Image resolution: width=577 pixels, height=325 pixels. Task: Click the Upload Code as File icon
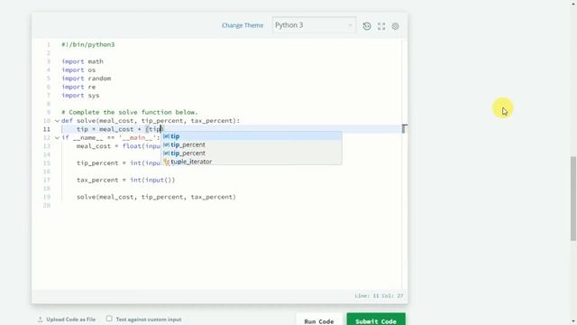click(x=40, y=320)
